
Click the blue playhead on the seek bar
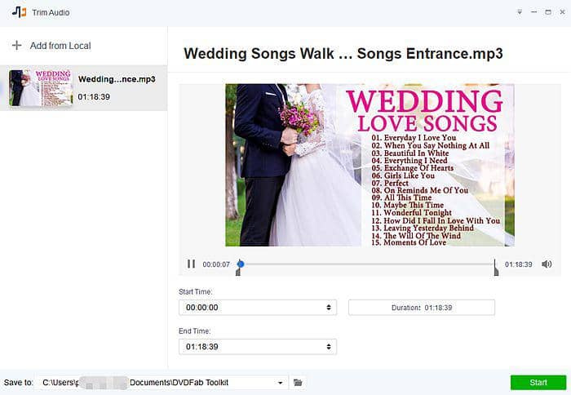coord(241,264)
